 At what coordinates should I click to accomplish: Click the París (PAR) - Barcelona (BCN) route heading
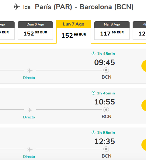[84, 7]
